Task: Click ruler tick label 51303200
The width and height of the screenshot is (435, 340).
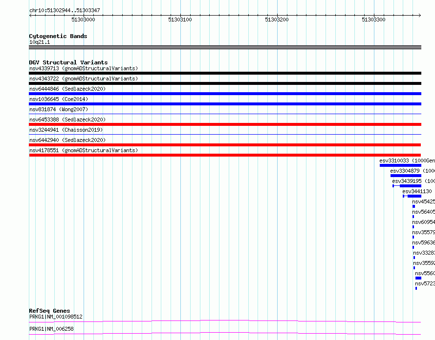Action: pos(277,20)
